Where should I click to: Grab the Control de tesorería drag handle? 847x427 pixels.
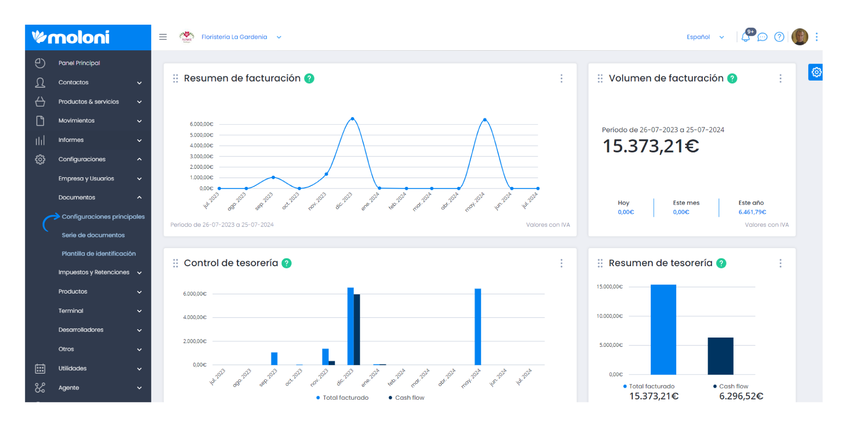click(176, 263)
